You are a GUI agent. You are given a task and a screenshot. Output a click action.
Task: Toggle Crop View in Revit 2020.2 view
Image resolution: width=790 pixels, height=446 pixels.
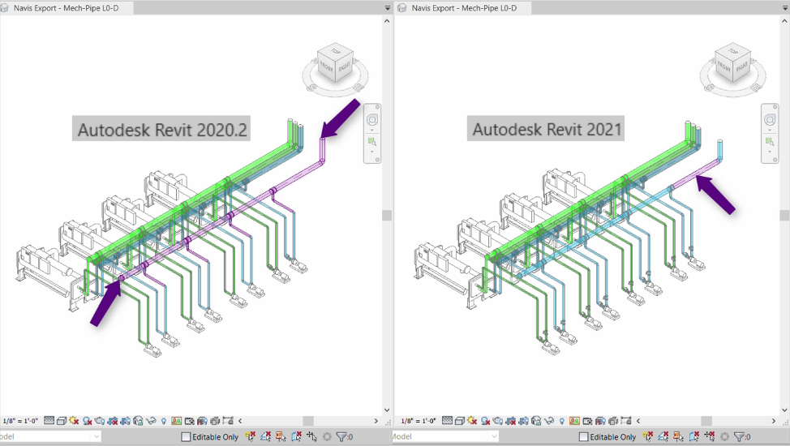[113, 420]
